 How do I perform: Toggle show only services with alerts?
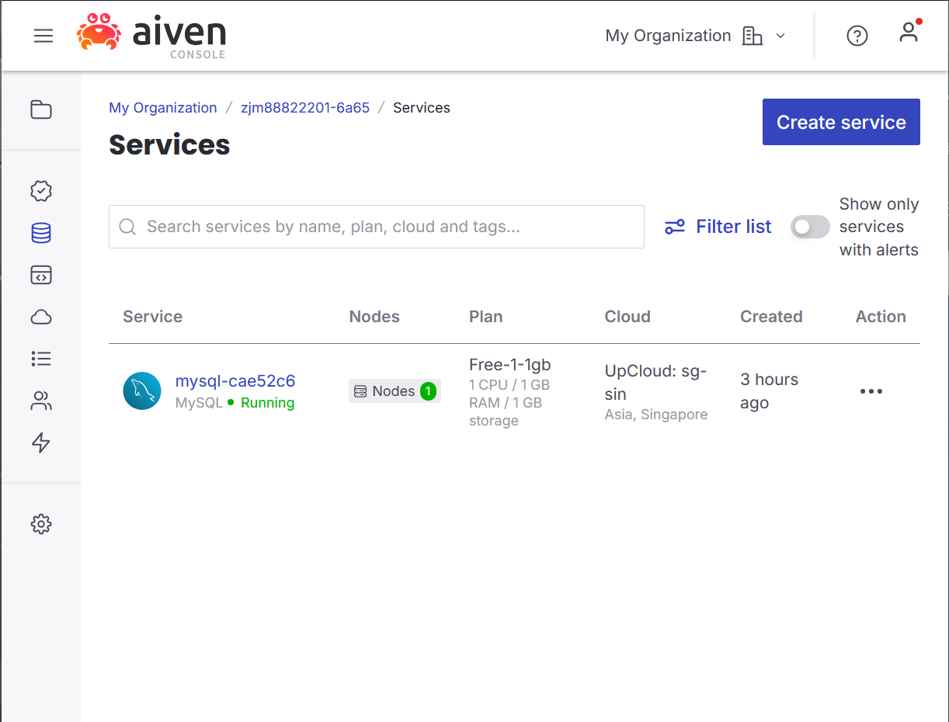point(810,227)
